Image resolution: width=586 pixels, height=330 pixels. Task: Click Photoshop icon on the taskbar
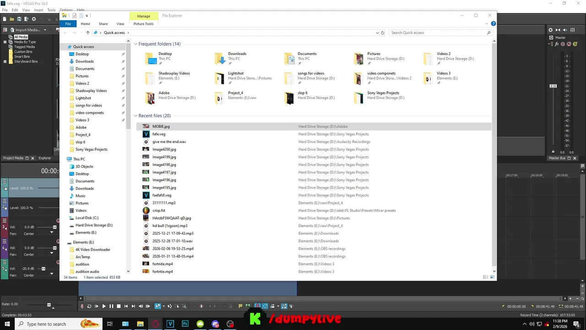click(185, 324)
